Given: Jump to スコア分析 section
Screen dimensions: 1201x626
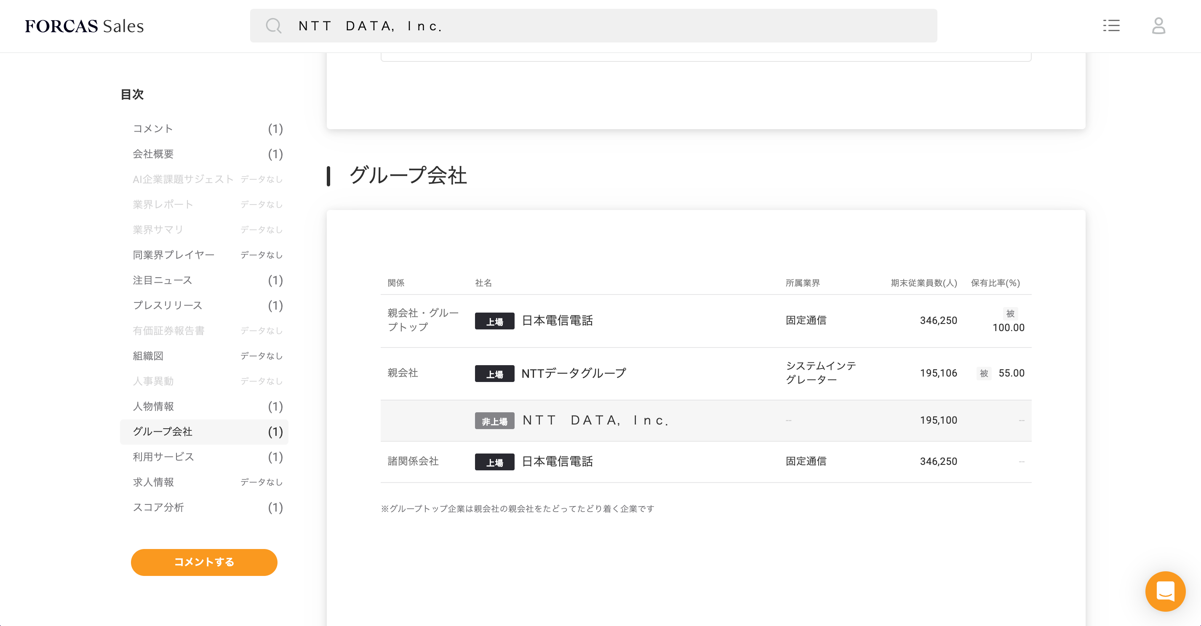Looking at the screenshot, I should click(158, 507).
